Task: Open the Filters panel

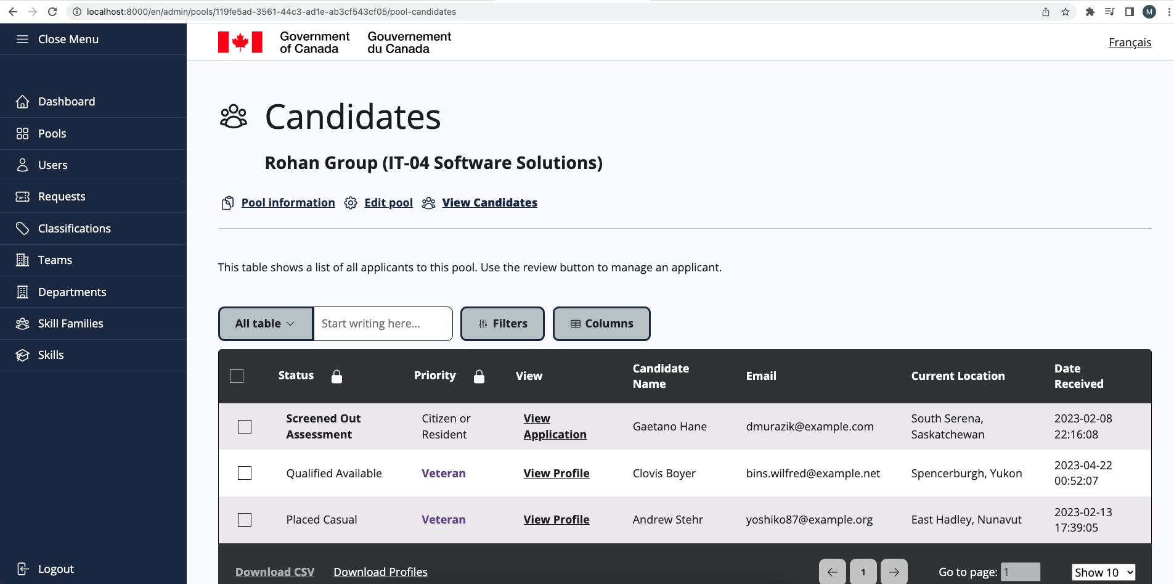Action: click(502, 323)
